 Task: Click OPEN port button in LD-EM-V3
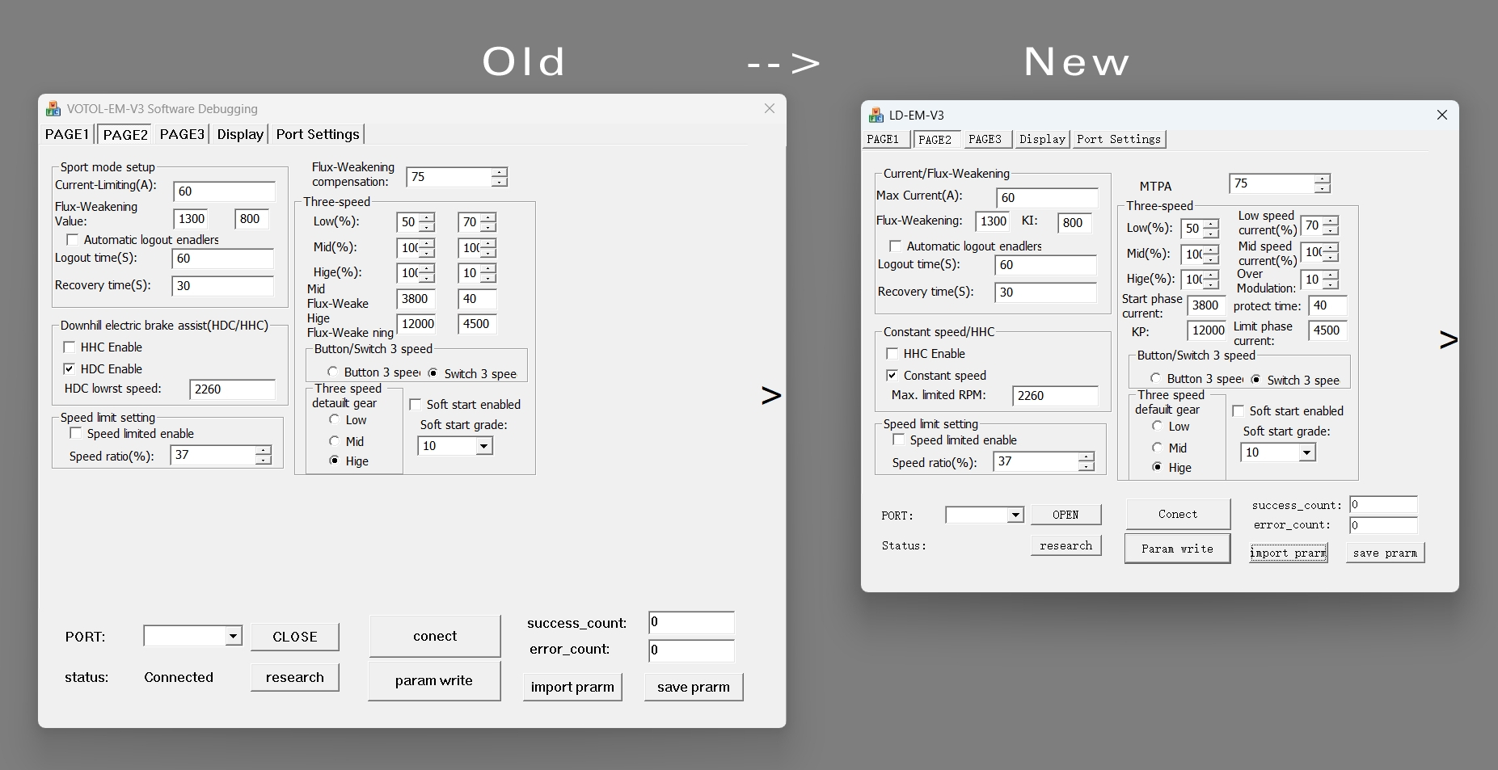pyautogui.click(x=1065, y=515)
